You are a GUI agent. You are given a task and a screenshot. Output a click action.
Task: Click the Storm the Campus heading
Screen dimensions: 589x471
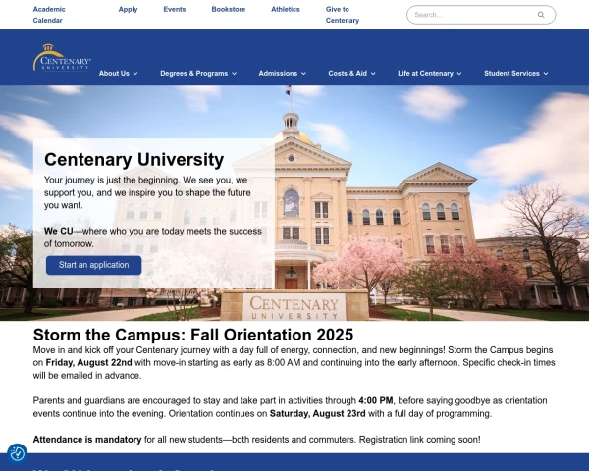coord(193,335)
